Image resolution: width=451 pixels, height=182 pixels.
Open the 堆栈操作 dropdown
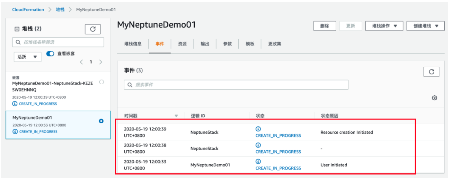[384, 26]
